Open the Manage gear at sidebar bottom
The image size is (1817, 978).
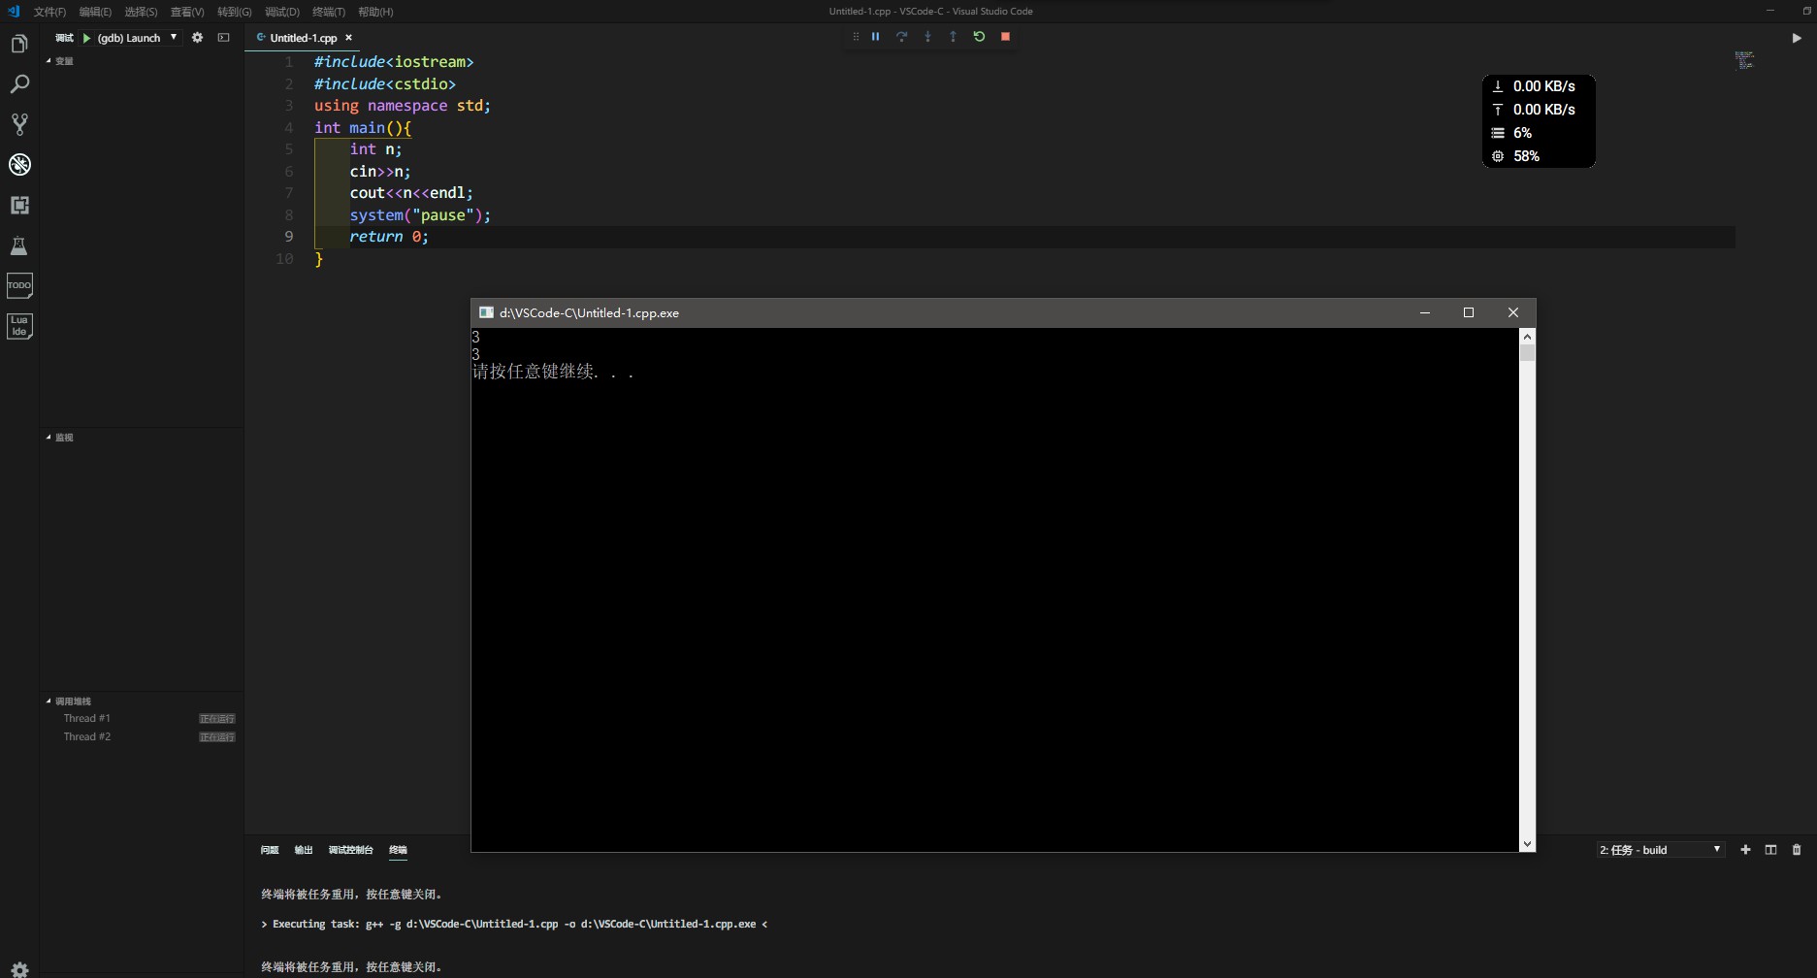coord(19,968)
